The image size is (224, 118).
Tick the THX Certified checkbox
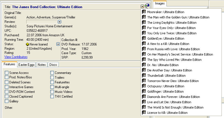coord(52,96)
